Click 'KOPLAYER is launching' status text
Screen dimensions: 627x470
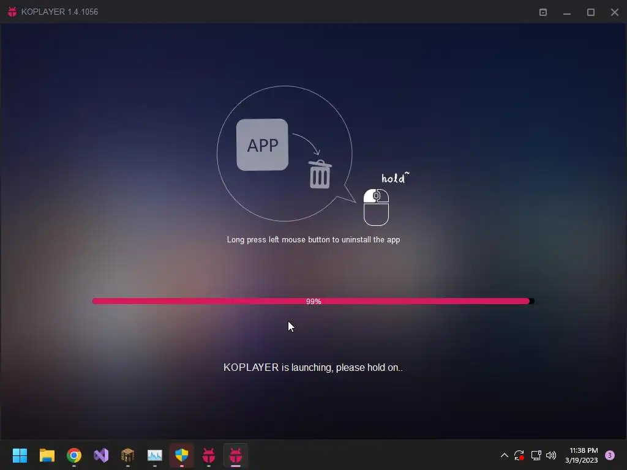tap(313, 367)
